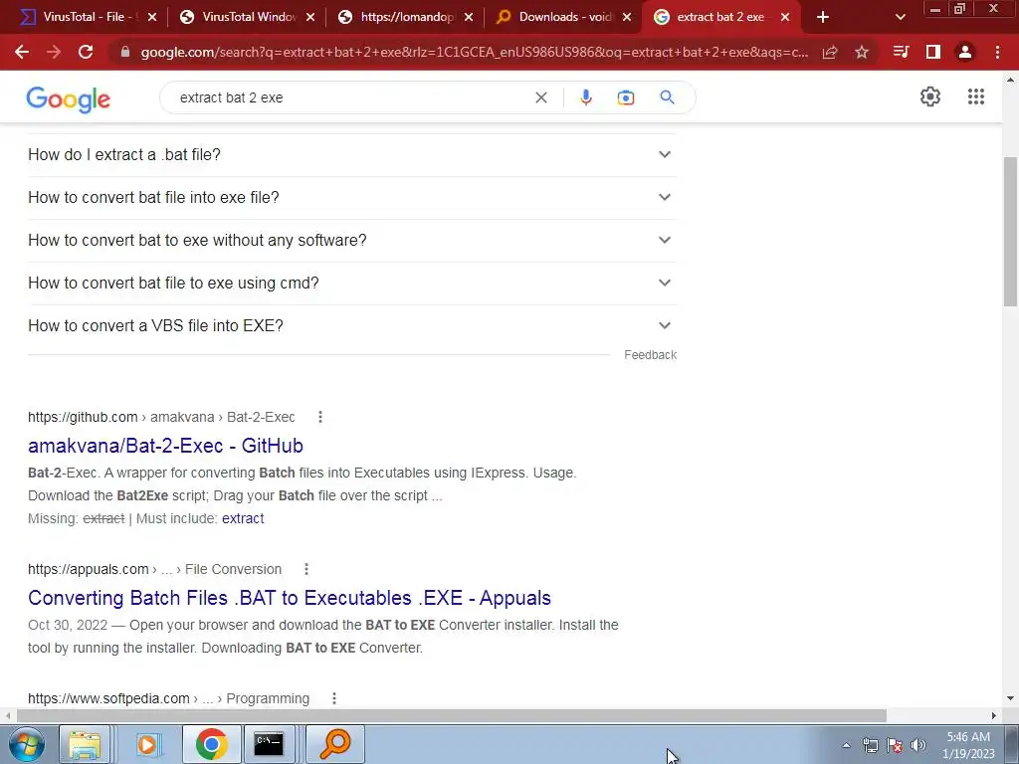This screenshot has width=1019, height=764.
Task: Open Windows Start menu
Action: pyautogui.click(x=26, y=744)
